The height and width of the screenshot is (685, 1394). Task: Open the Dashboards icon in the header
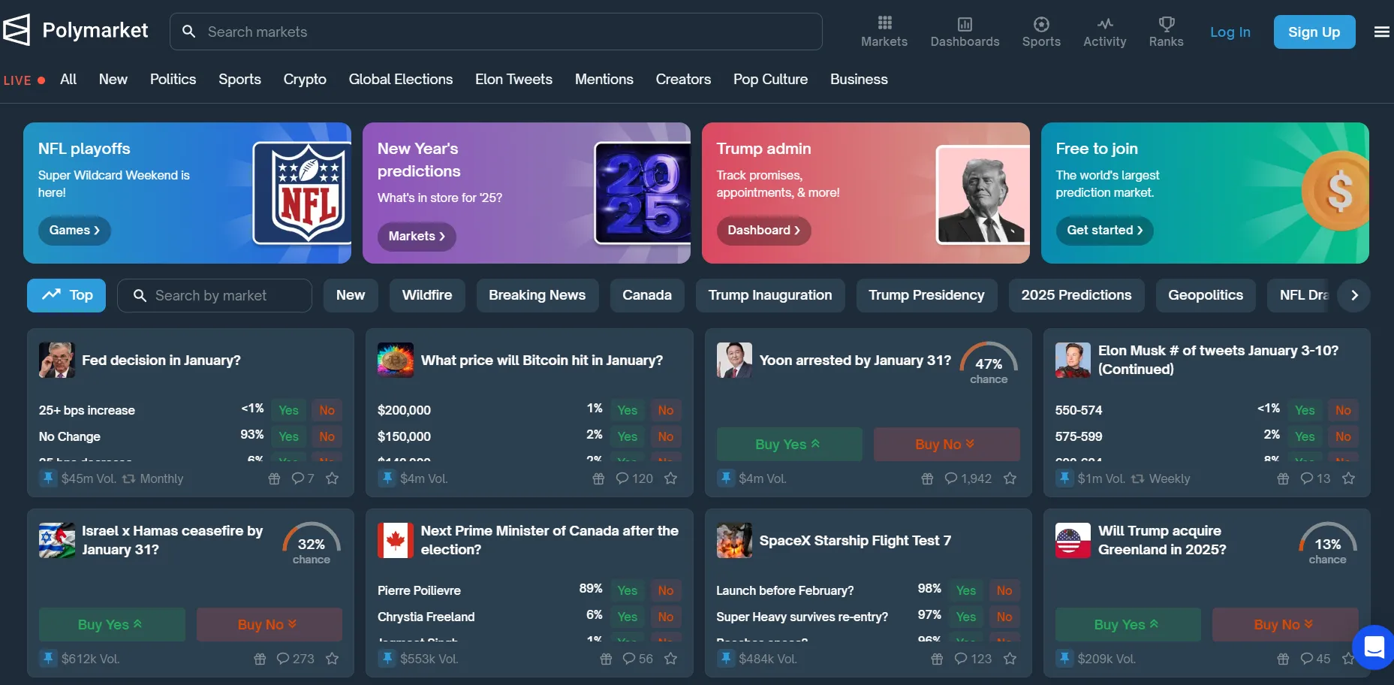(x=965, y=24)
